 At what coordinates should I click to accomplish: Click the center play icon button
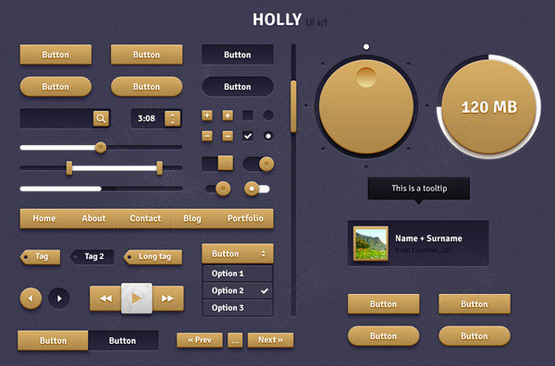point(137,299)
